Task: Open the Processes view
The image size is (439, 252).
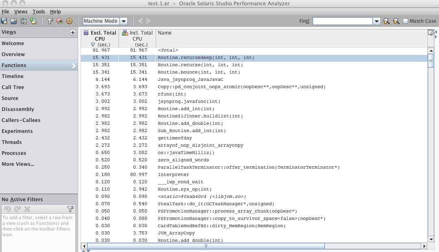Action: (x=39, y=153)
